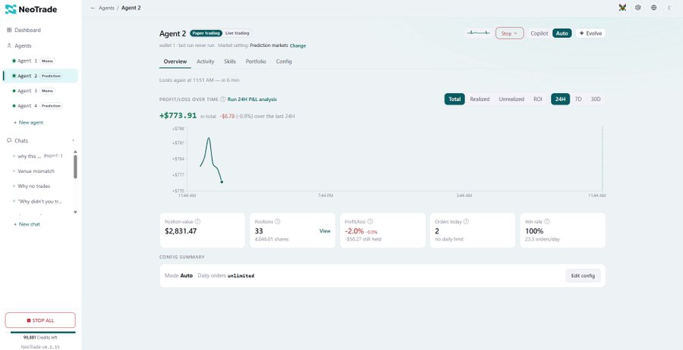This screenshot has width=683, height=350.
Task: Select the 7D time range
Action: [578, 99]
